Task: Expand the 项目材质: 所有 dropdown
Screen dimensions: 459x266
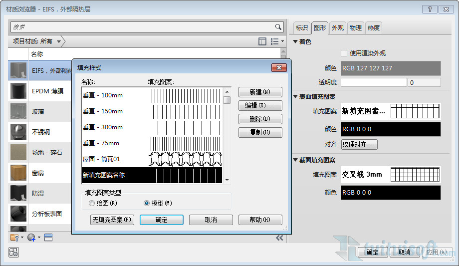Action: pos(37,41)
